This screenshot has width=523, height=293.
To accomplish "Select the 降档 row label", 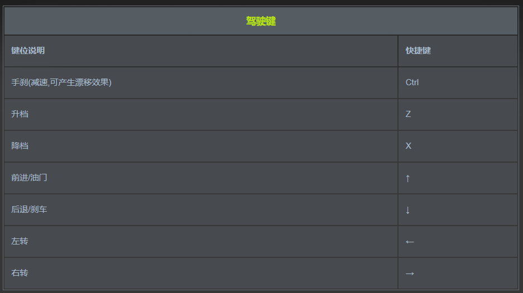I will pos(20,146).
